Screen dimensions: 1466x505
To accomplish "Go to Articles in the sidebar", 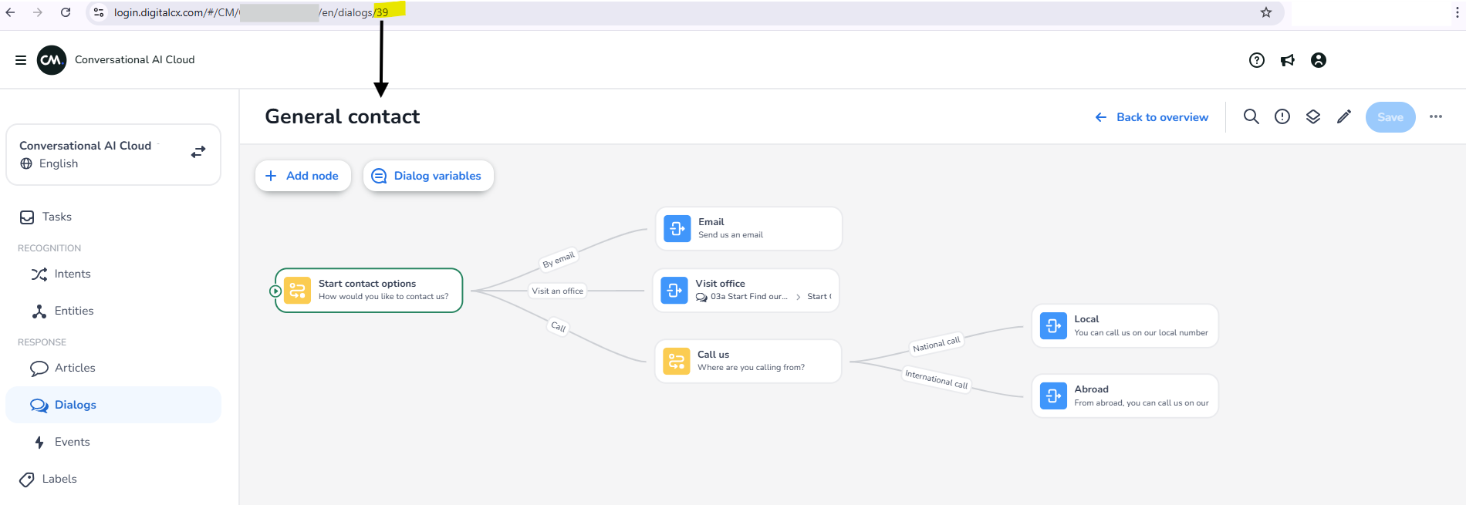I will [75, 368].
